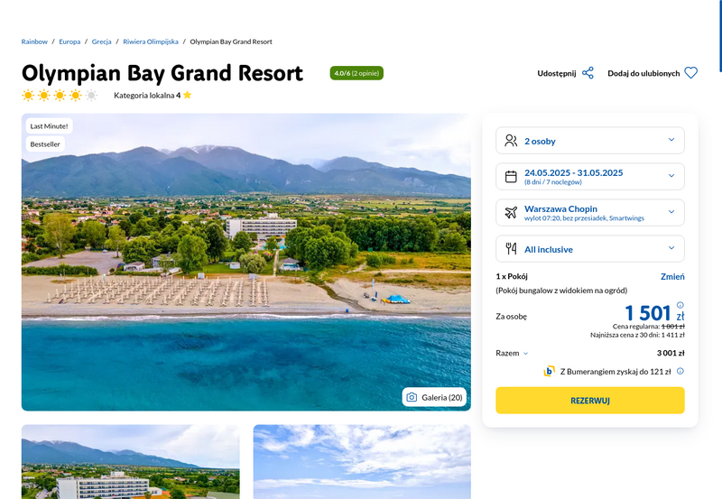Image resolution: width=722 pixels, height=499 pixels.
Task: Click the airplane icon in Warszawa Chopin field
Action: [x=511, y=213]
